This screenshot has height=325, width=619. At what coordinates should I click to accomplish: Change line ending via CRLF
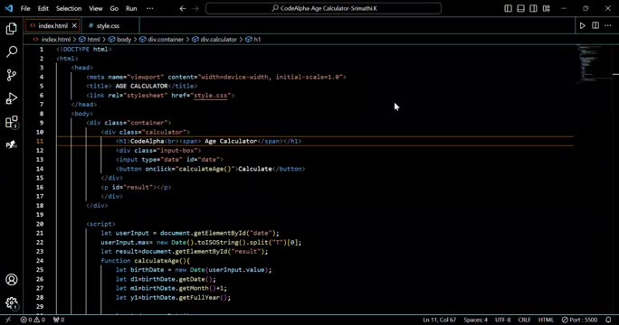point(524,320)
